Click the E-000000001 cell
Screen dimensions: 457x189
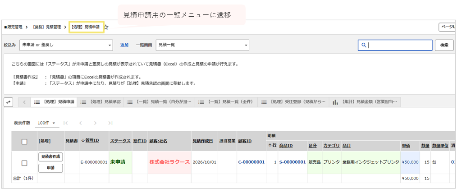tap(94, 162)
